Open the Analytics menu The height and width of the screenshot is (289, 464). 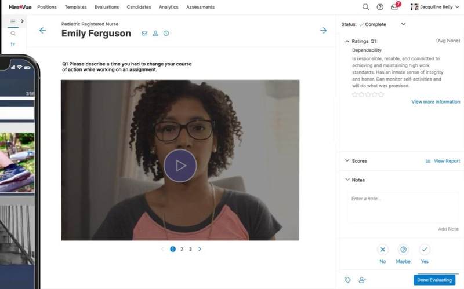point(168,7)
